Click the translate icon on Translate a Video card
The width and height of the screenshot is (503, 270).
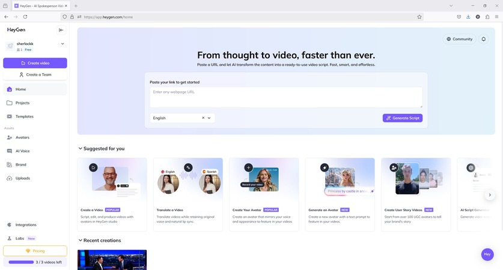pos(188,167)
